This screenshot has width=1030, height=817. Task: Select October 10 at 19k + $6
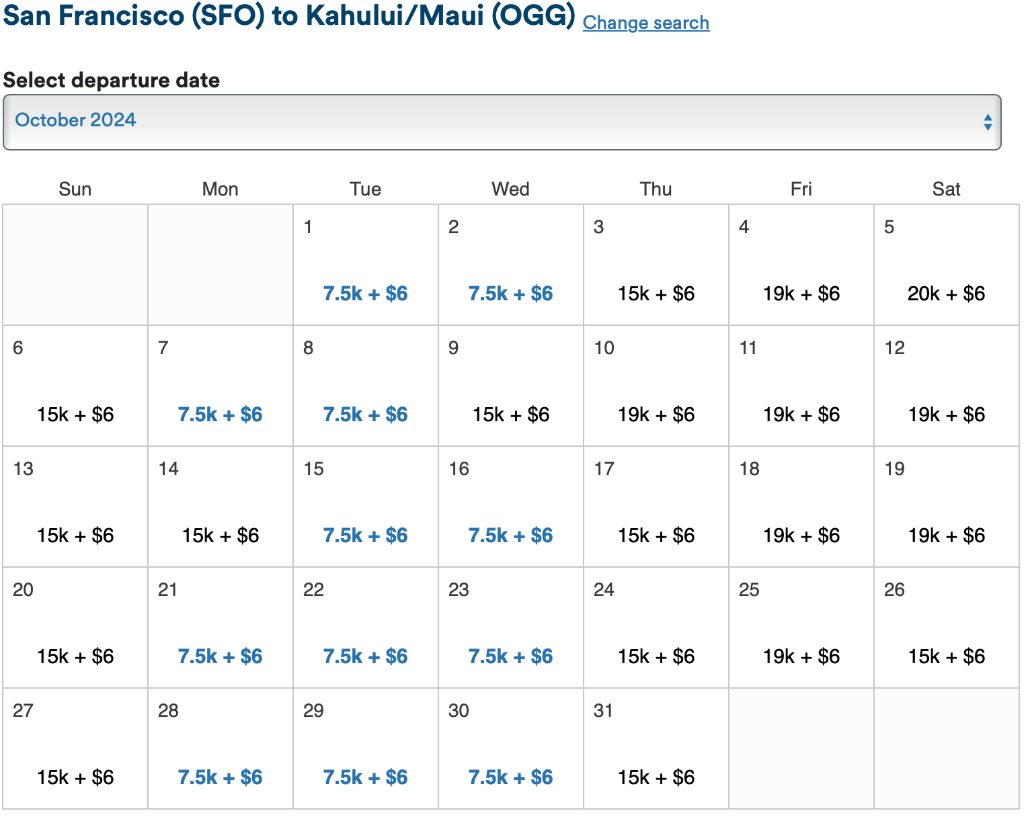coord(656,415)
